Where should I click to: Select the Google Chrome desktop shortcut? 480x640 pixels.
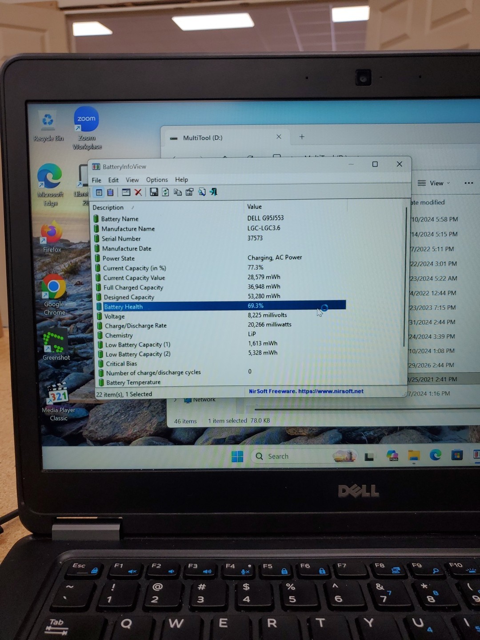54,295
